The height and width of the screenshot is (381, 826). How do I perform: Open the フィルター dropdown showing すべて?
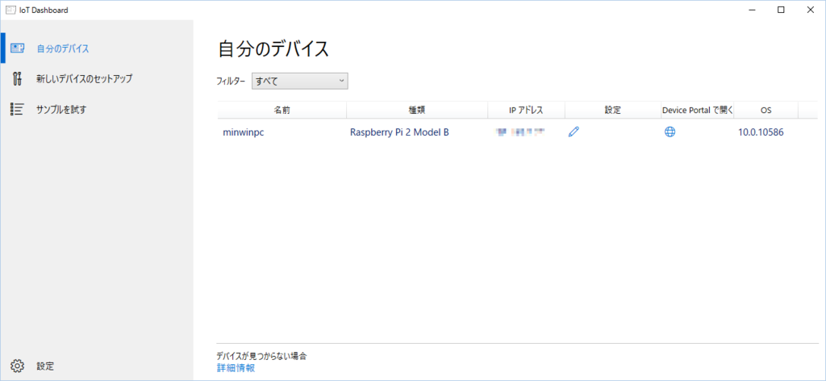[x=300, y=81]
